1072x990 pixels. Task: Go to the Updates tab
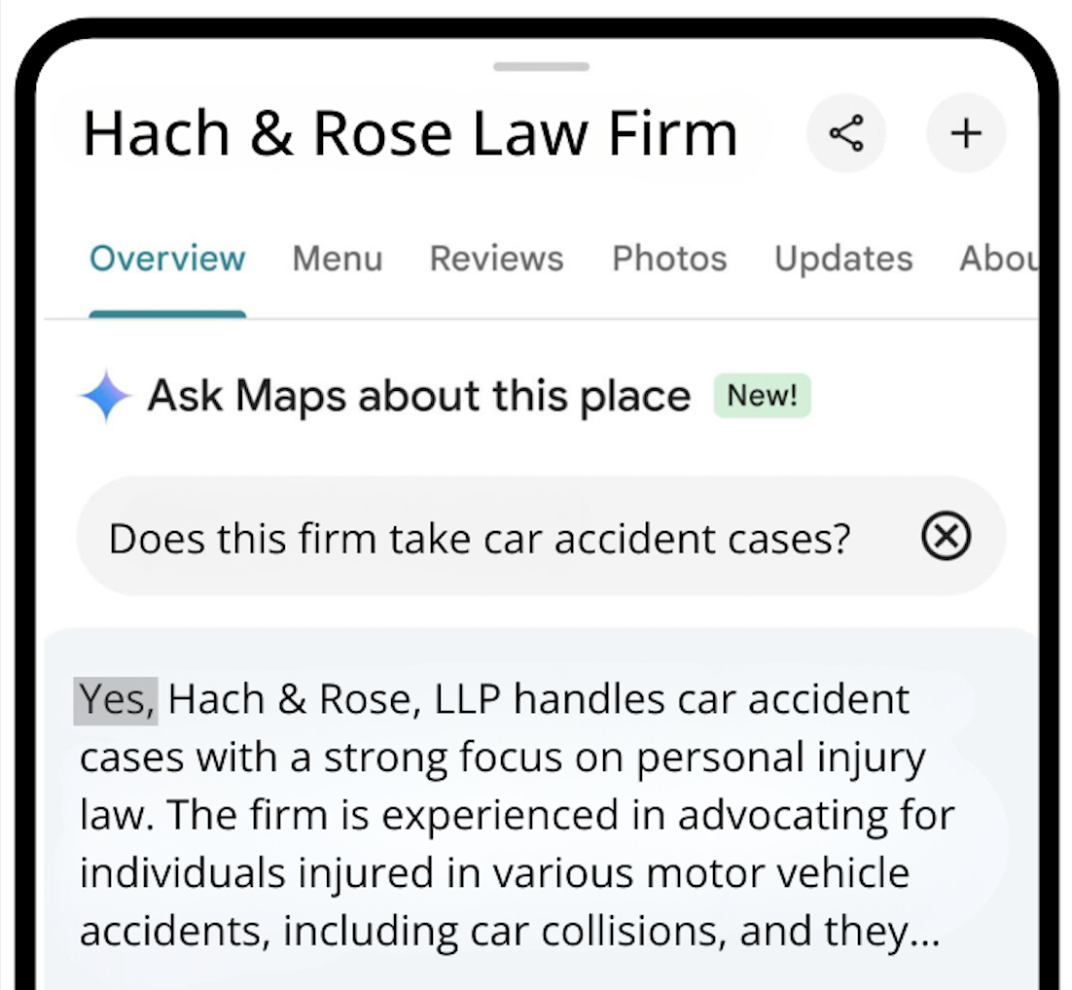[843, 259]
